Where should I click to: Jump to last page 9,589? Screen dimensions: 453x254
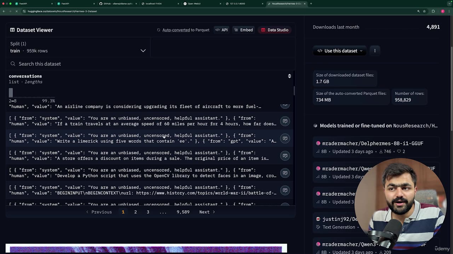pyautogui.click(x=183, y=212)
